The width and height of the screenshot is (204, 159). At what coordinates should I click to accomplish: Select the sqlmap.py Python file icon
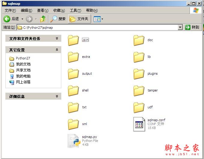tap(74, 141)
